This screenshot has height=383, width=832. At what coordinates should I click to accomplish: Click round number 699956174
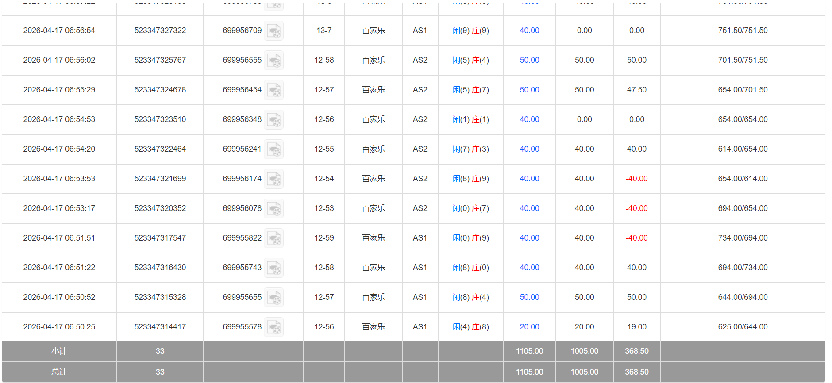242,179
